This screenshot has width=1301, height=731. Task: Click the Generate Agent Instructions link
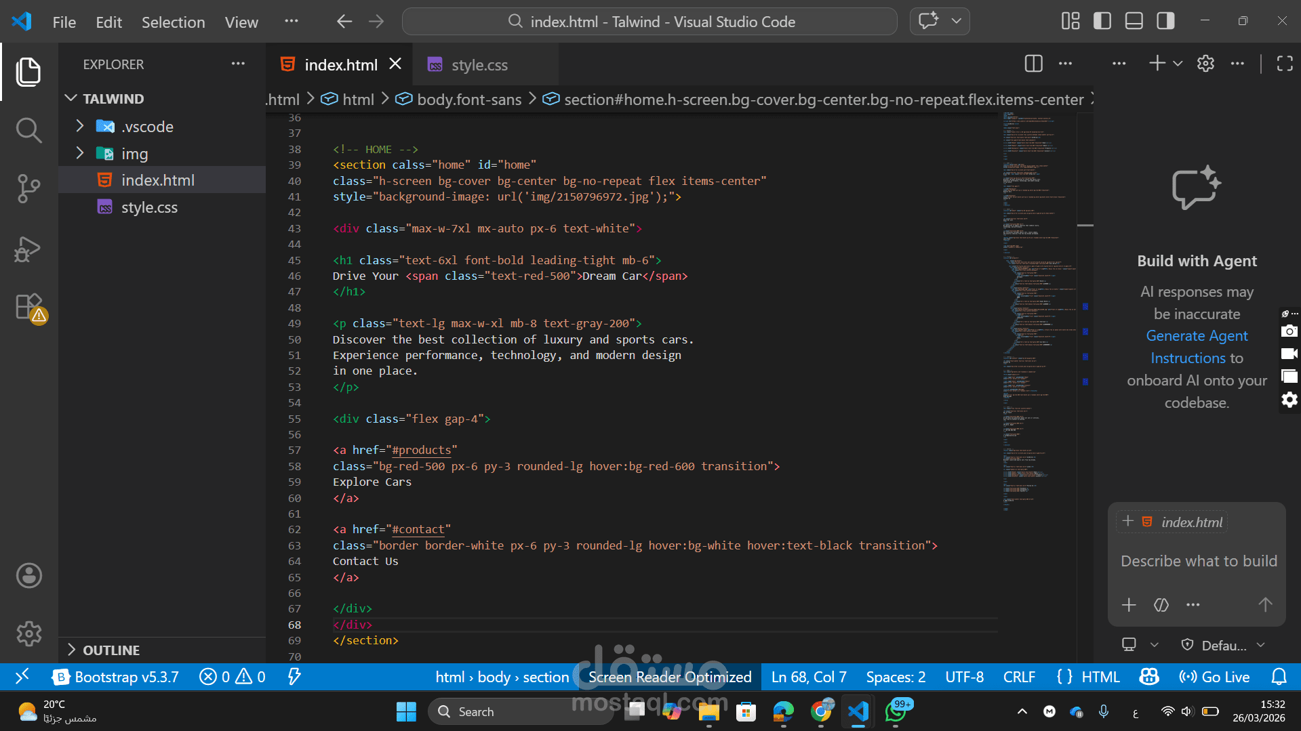pyautogui.click(x=1197, y=347)
